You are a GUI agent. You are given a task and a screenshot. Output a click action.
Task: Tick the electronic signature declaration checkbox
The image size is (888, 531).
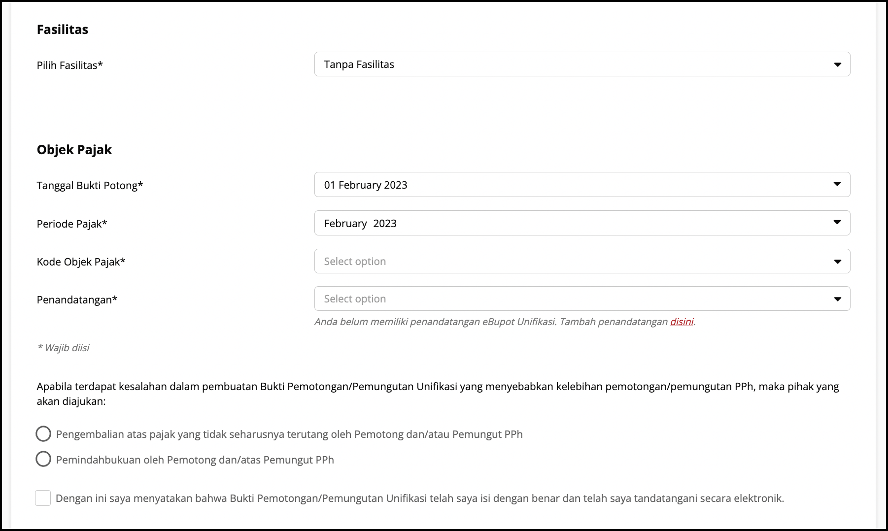[43, 498]
